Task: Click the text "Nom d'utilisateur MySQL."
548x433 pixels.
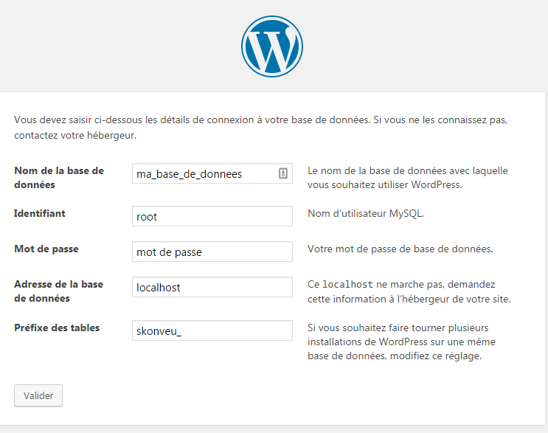Action: (366, 213)
